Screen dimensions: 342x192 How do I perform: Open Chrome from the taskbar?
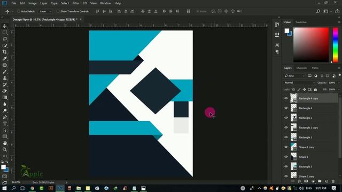tap(32, 188)
